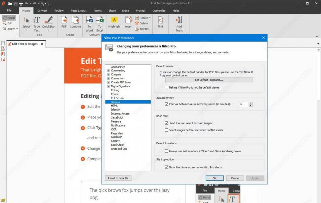Open the QuickSign tool
The image size is (321, 203).
[49, 23]
